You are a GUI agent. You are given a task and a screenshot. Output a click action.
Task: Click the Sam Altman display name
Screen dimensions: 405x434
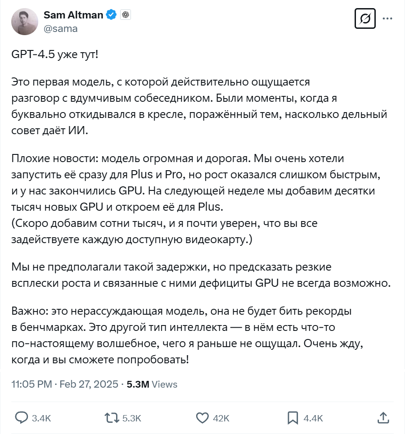pyautogui.click(x=73, y=15)
